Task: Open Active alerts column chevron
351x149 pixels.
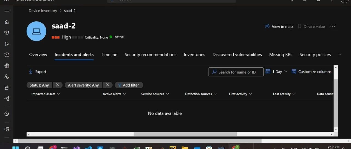Action: click(x=124, y=94)
